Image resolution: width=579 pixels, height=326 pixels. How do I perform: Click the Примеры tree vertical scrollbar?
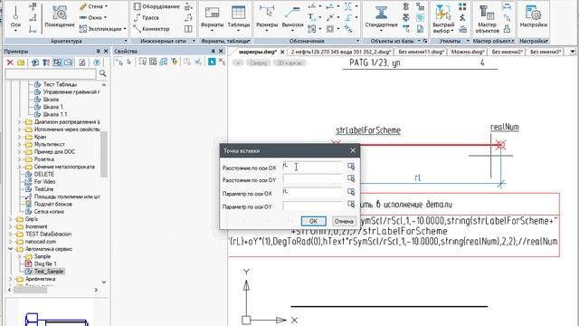click(104, 154)
